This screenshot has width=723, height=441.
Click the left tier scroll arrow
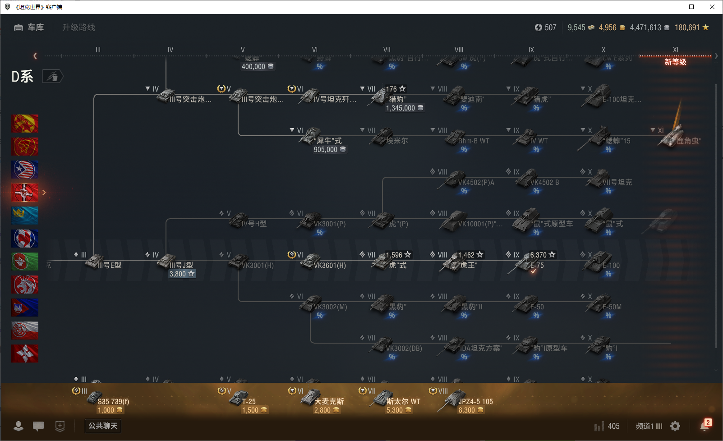tap(35, 56)
